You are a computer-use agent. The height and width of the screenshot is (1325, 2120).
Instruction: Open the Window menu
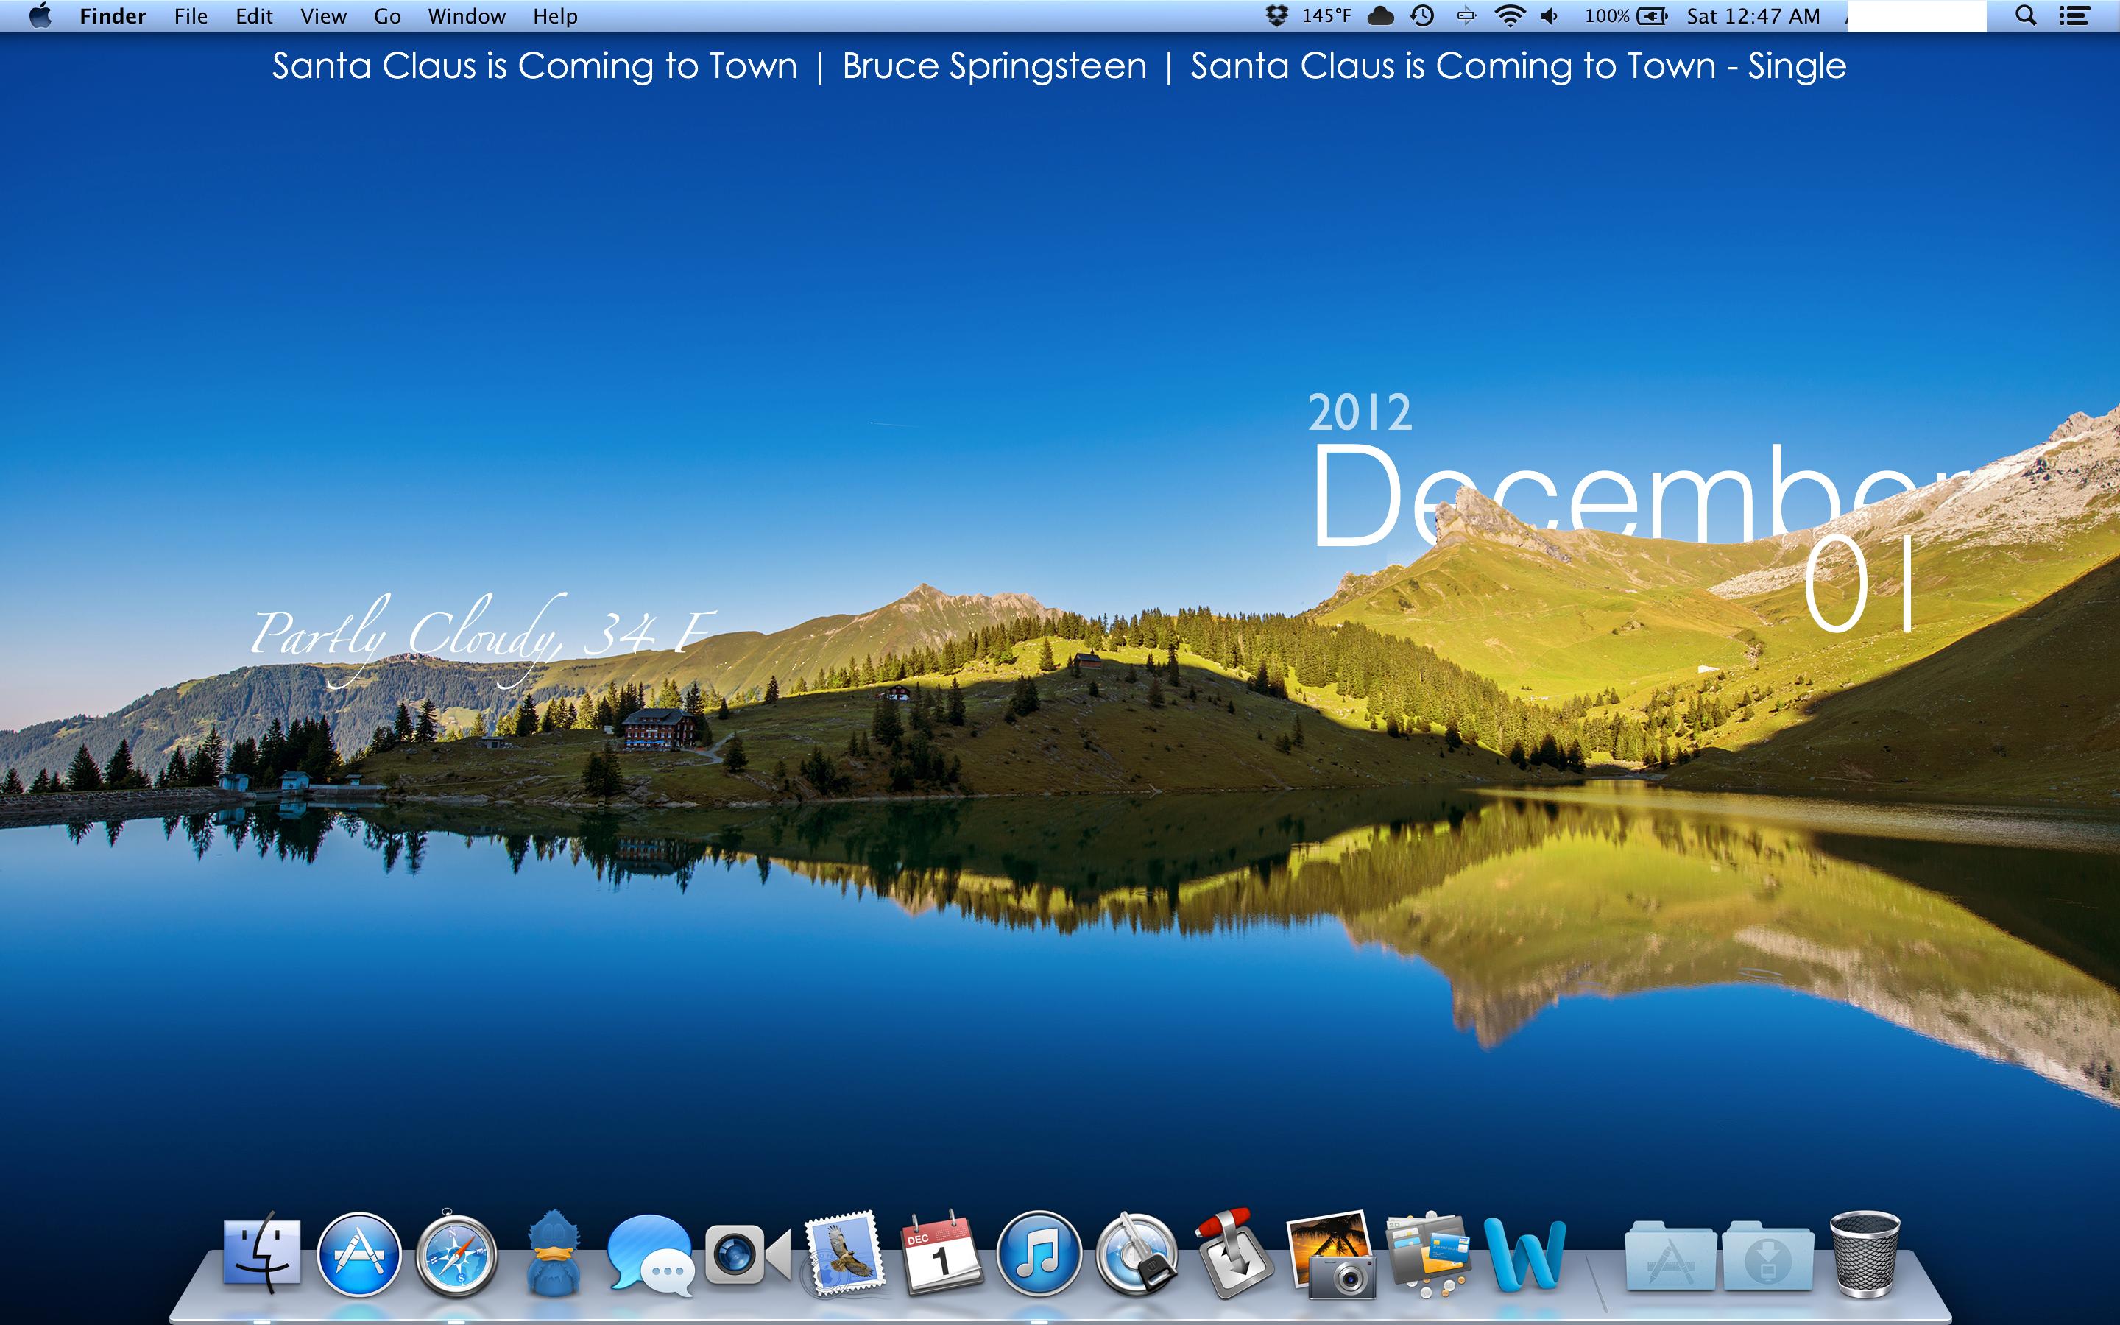(467, 15)
